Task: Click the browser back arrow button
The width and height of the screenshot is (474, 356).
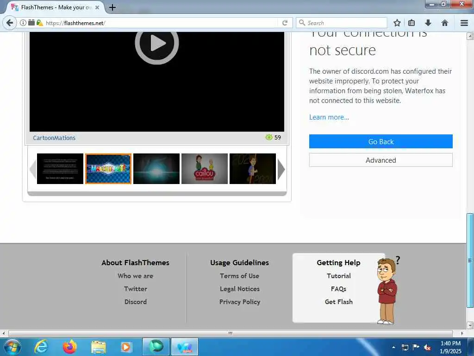Action: pos(10,23)
